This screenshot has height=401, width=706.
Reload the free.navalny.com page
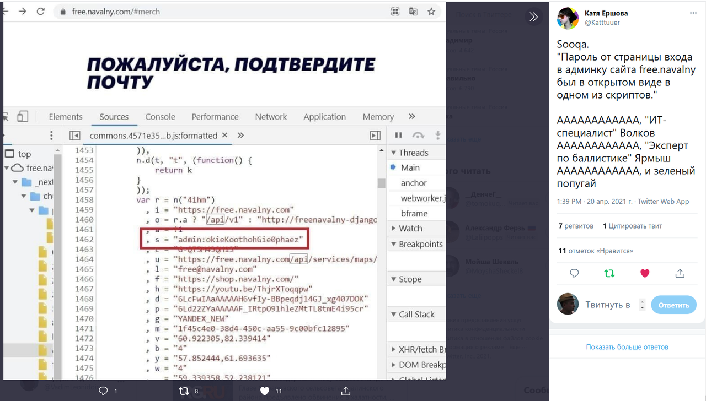point(40,11)
